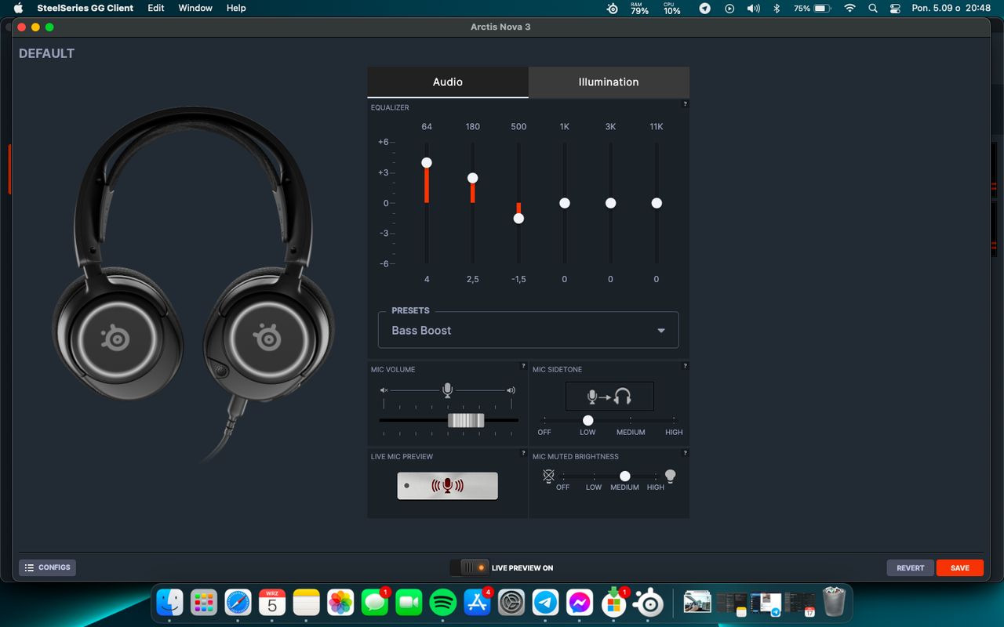Open the Help menu
The image size is (1004, 627).
point(236,8)
